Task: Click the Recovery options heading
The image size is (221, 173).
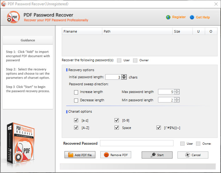Action: 81,70
